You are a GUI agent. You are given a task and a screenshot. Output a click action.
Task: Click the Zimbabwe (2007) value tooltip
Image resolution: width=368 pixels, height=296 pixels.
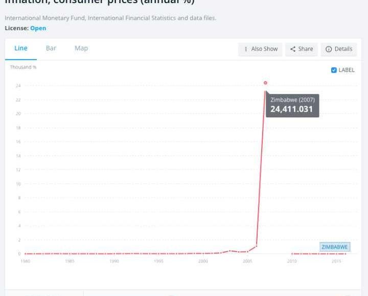(292, 105)
